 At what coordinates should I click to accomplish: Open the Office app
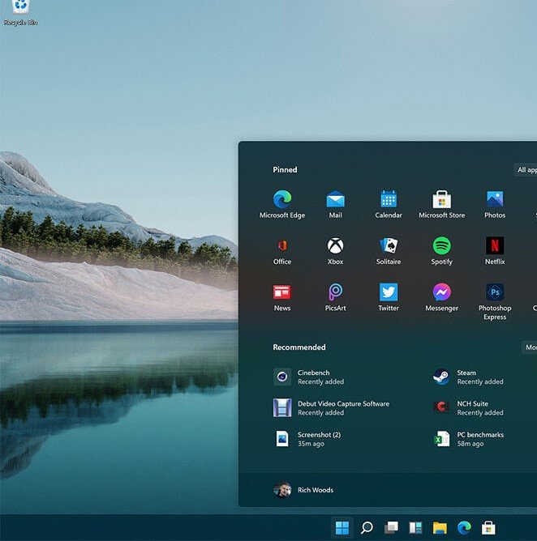click(282, 251)
